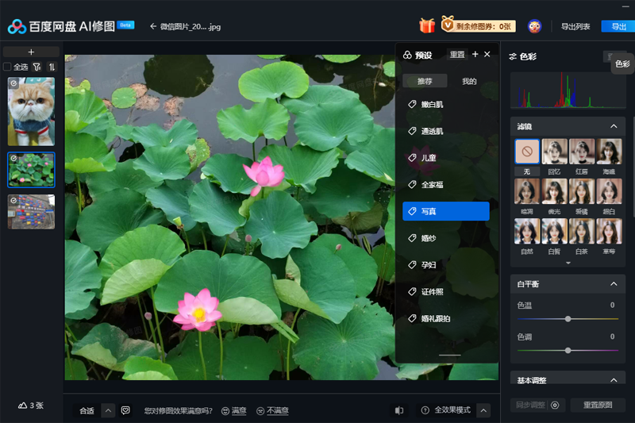Adjust the 色温 color temperature slider
This screenshot has height=423, width=635.
(x=568, y=318)
